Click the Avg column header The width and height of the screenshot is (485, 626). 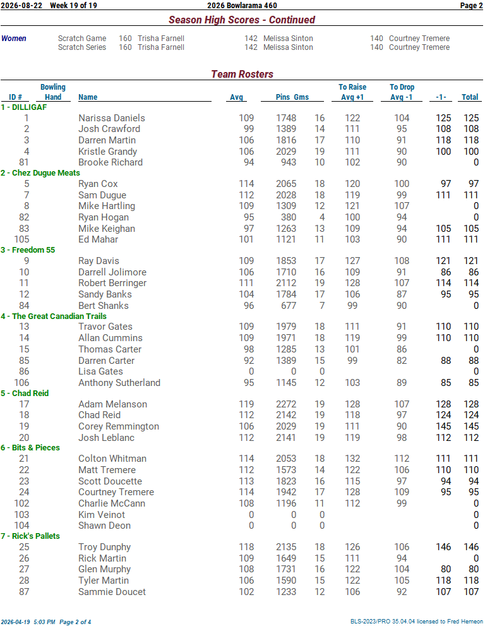[236, 97]
